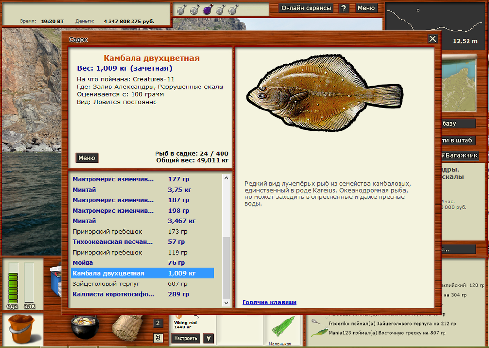The height and width of the screenshot is (348, 489).
Task: Click the orange bait bucket
Action: (22, 330)
